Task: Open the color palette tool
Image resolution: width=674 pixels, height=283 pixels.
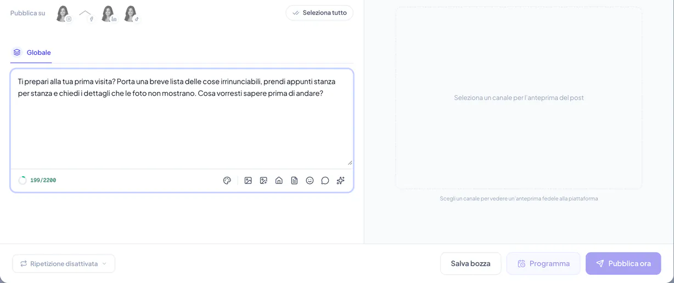Action: coord(227,181)
